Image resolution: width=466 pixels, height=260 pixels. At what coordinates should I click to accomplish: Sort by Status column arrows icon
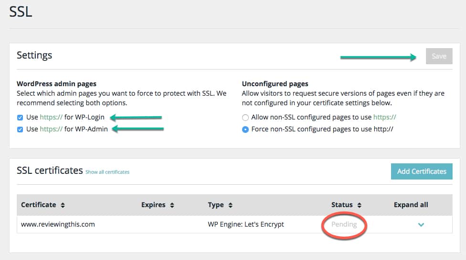[x=360, y=205]
